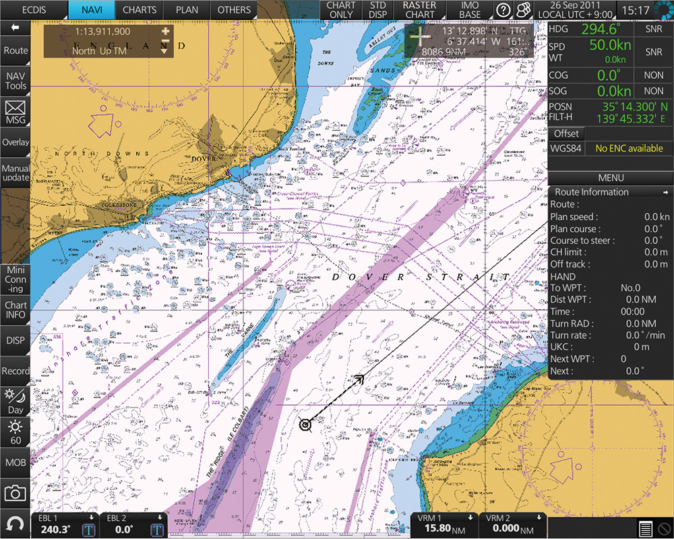Click the back arrow in left sidebar
Image resolution: width=674 pixels, height=539 pixels.
point(15,28)
